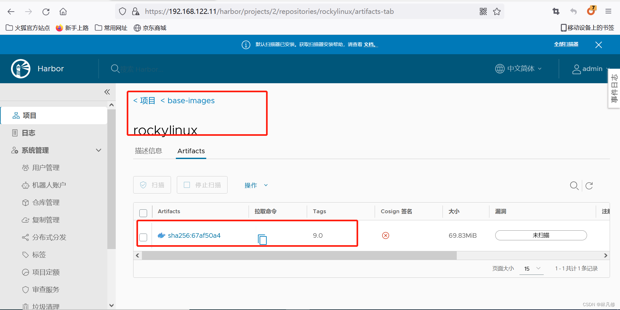This screenshot has height=310, width=620.
Task: Open 火狐官方站点 bookmark folder
Action: (x=28, y=28)
